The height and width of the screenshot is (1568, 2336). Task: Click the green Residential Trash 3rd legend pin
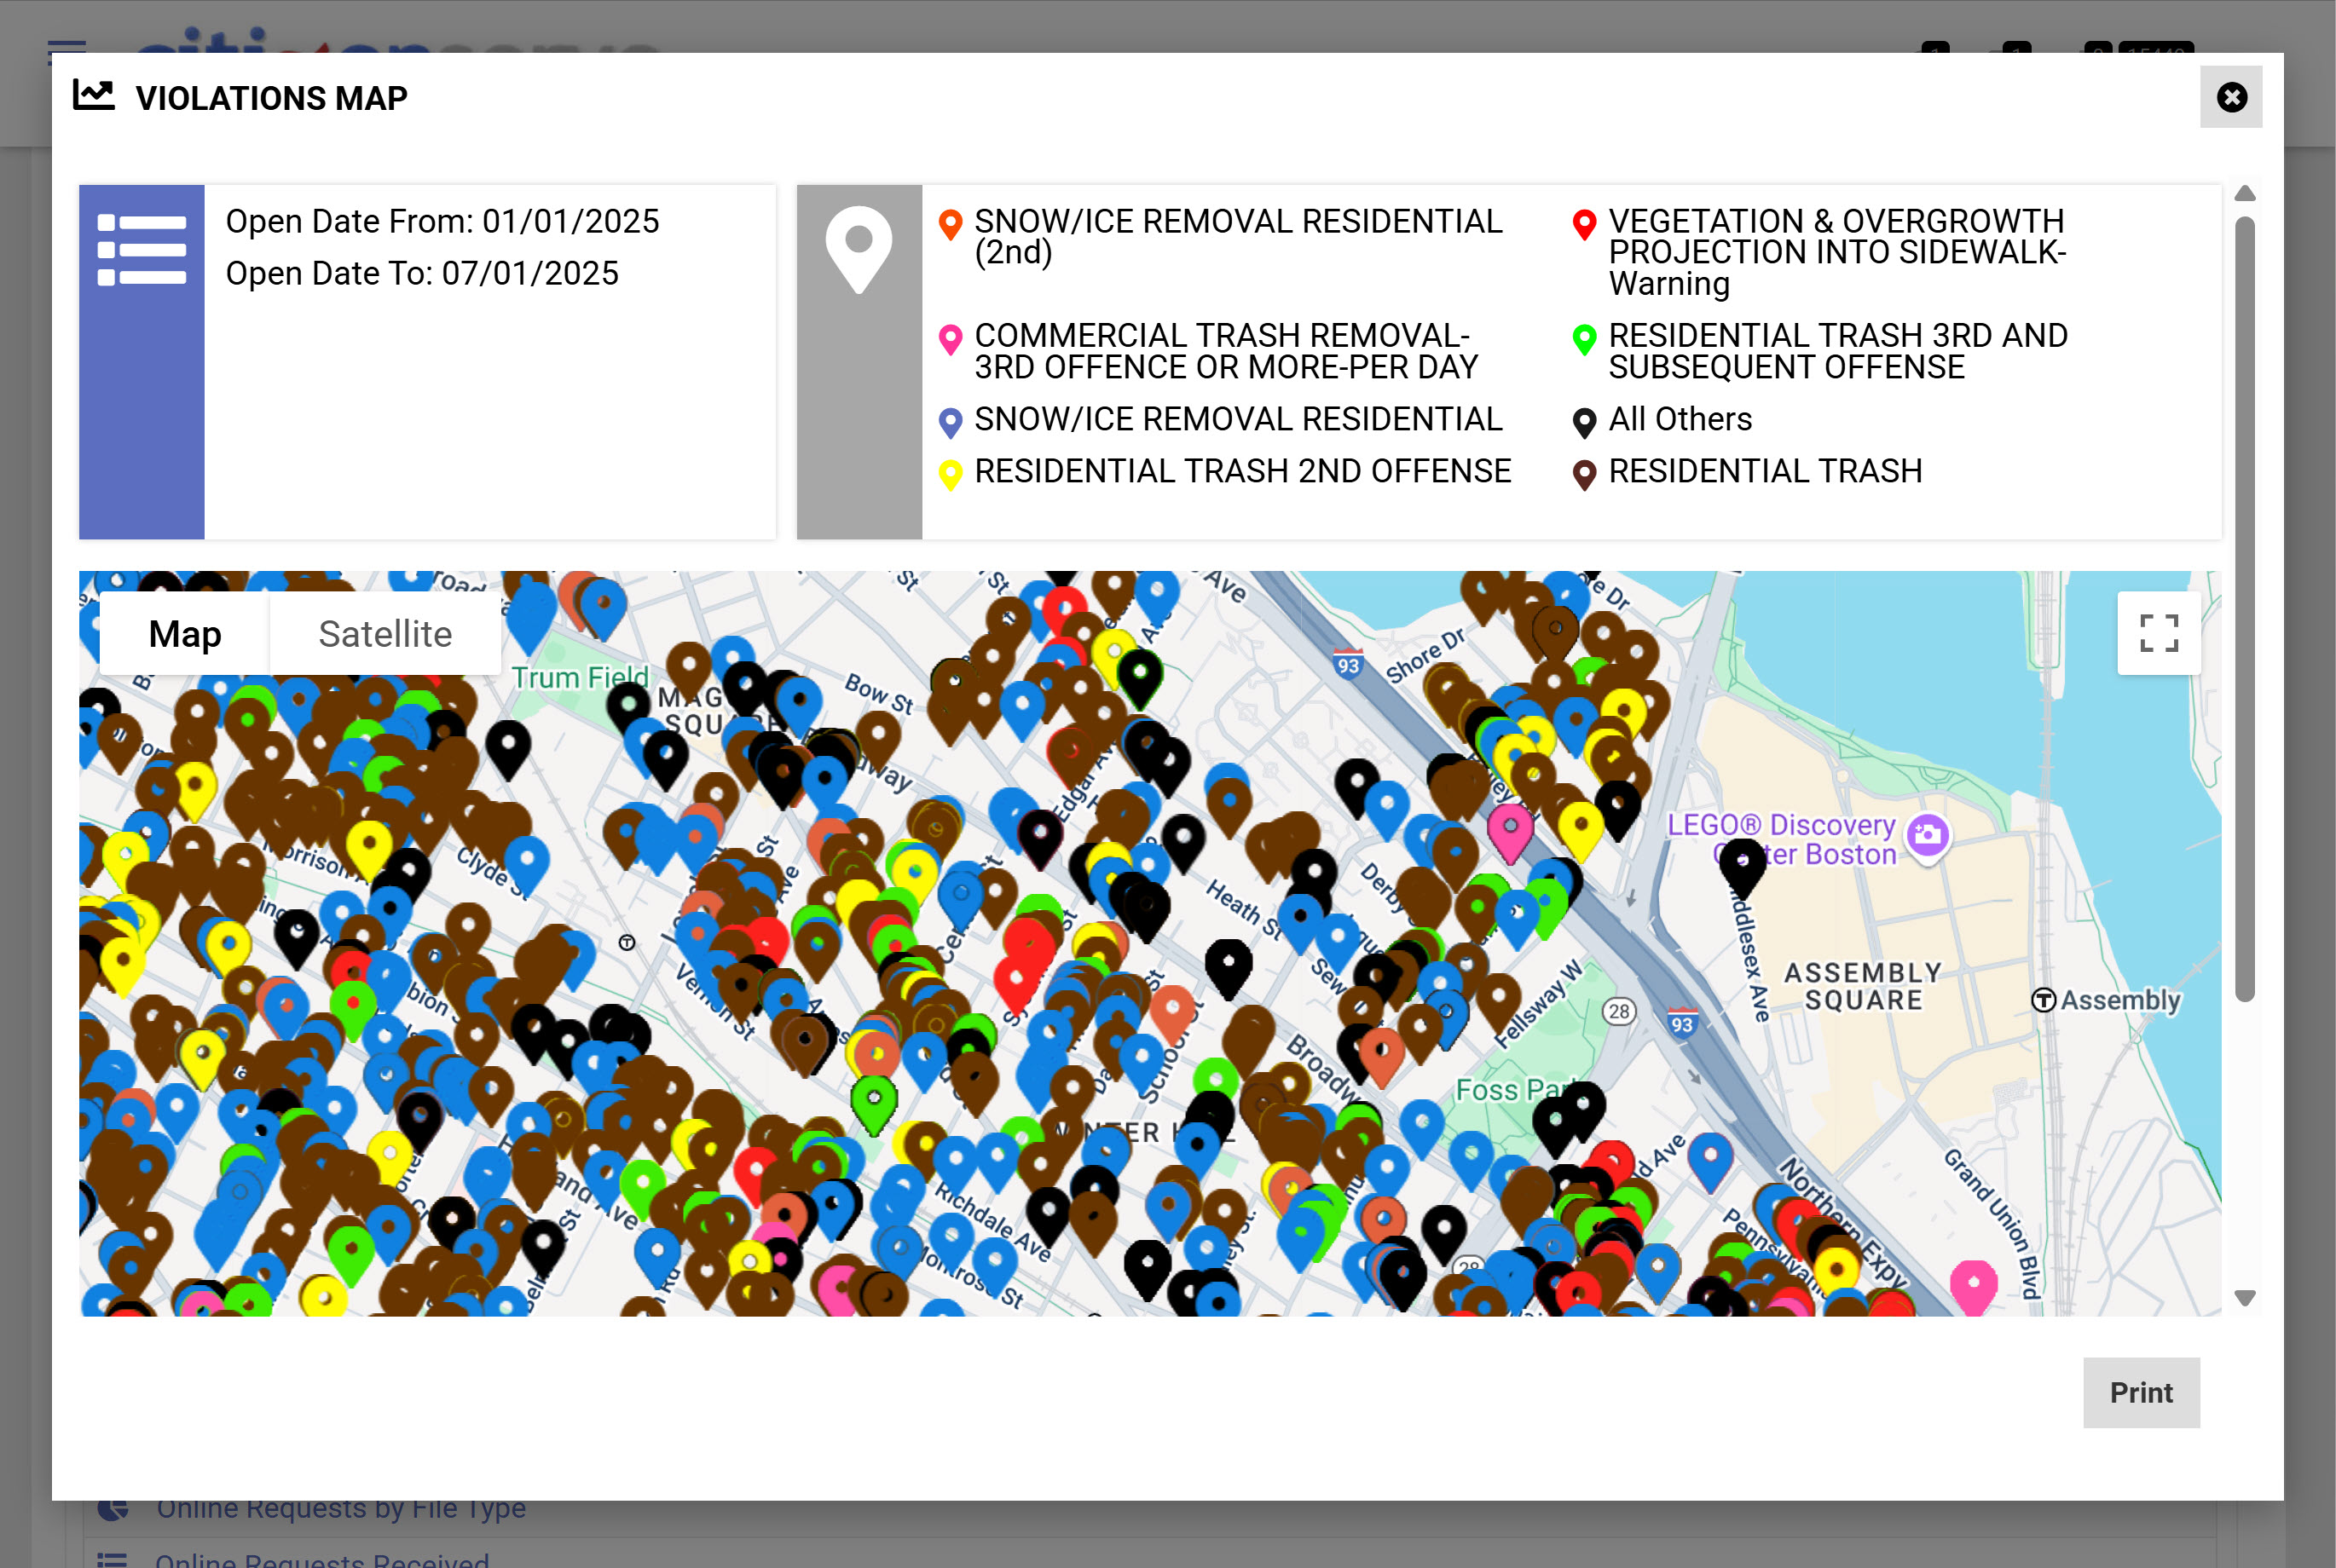(x=1584, y=340)
